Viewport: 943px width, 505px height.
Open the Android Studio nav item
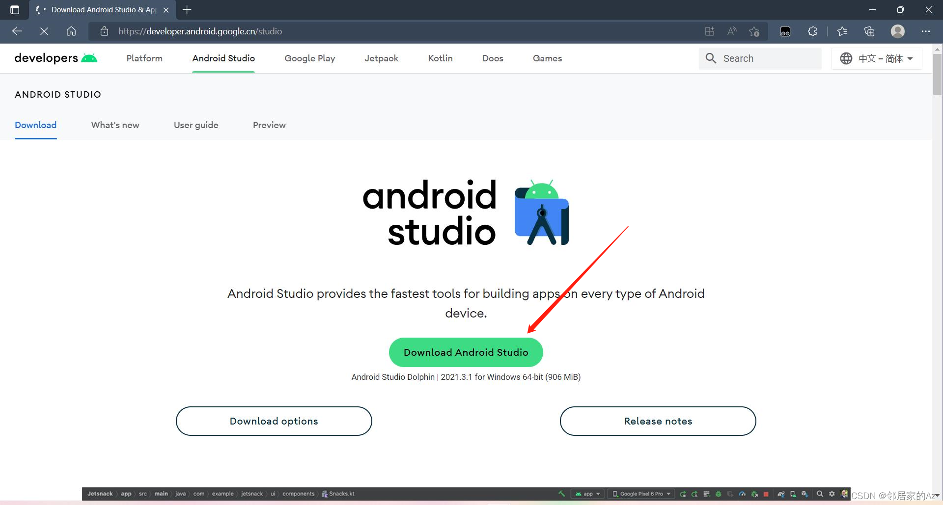pos(223,58)
